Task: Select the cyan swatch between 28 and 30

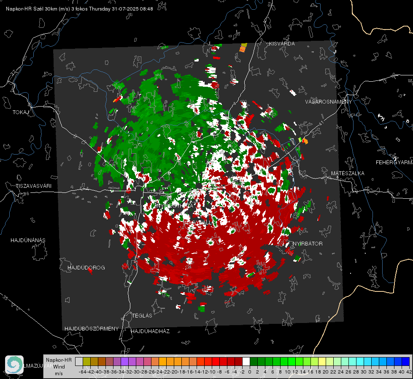Action: (x=360, y=361)
